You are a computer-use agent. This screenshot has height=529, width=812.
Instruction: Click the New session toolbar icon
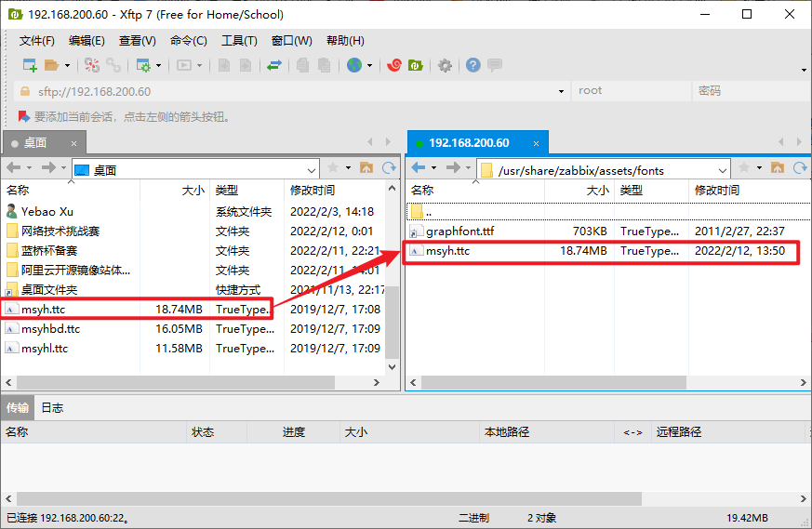coord(30,65)
